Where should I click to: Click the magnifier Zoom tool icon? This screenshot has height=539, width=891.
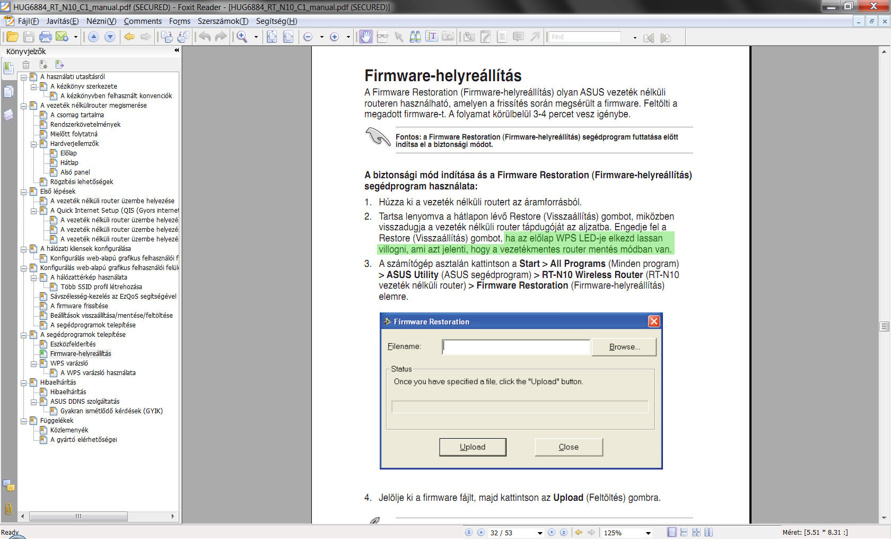[x=242, y=37]
